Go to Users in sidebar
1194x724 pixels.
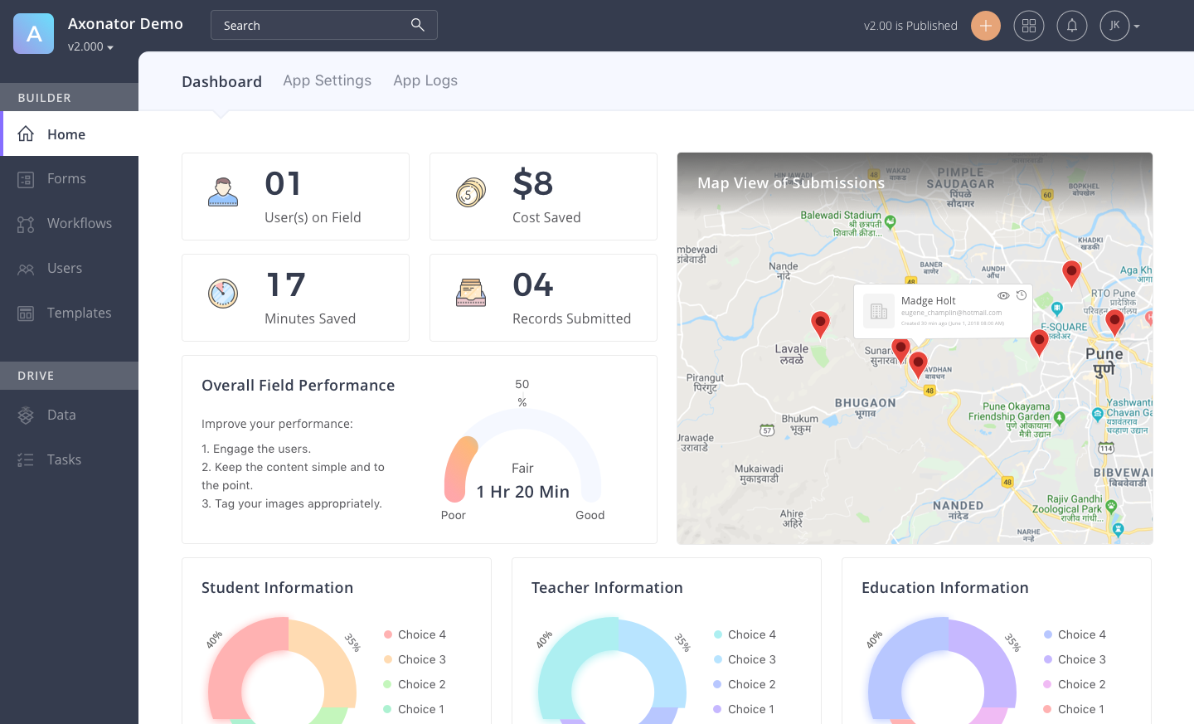[70, 268]
